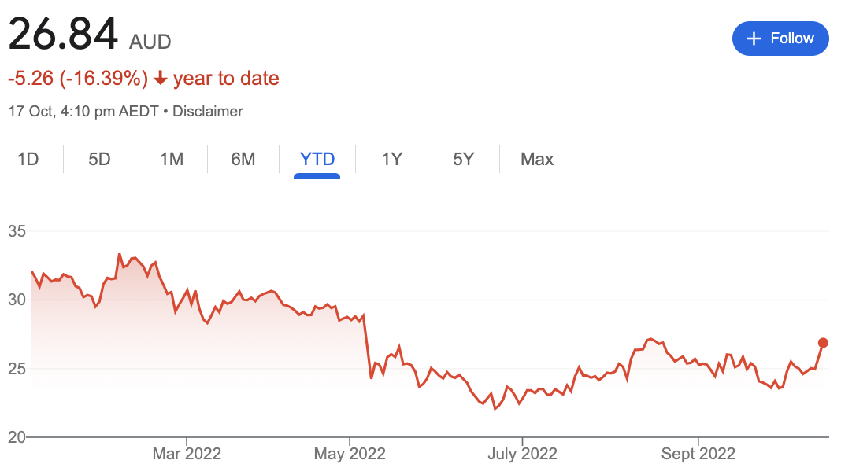Show the 1M chart view

pyautogui.click(x=172, y=159)
